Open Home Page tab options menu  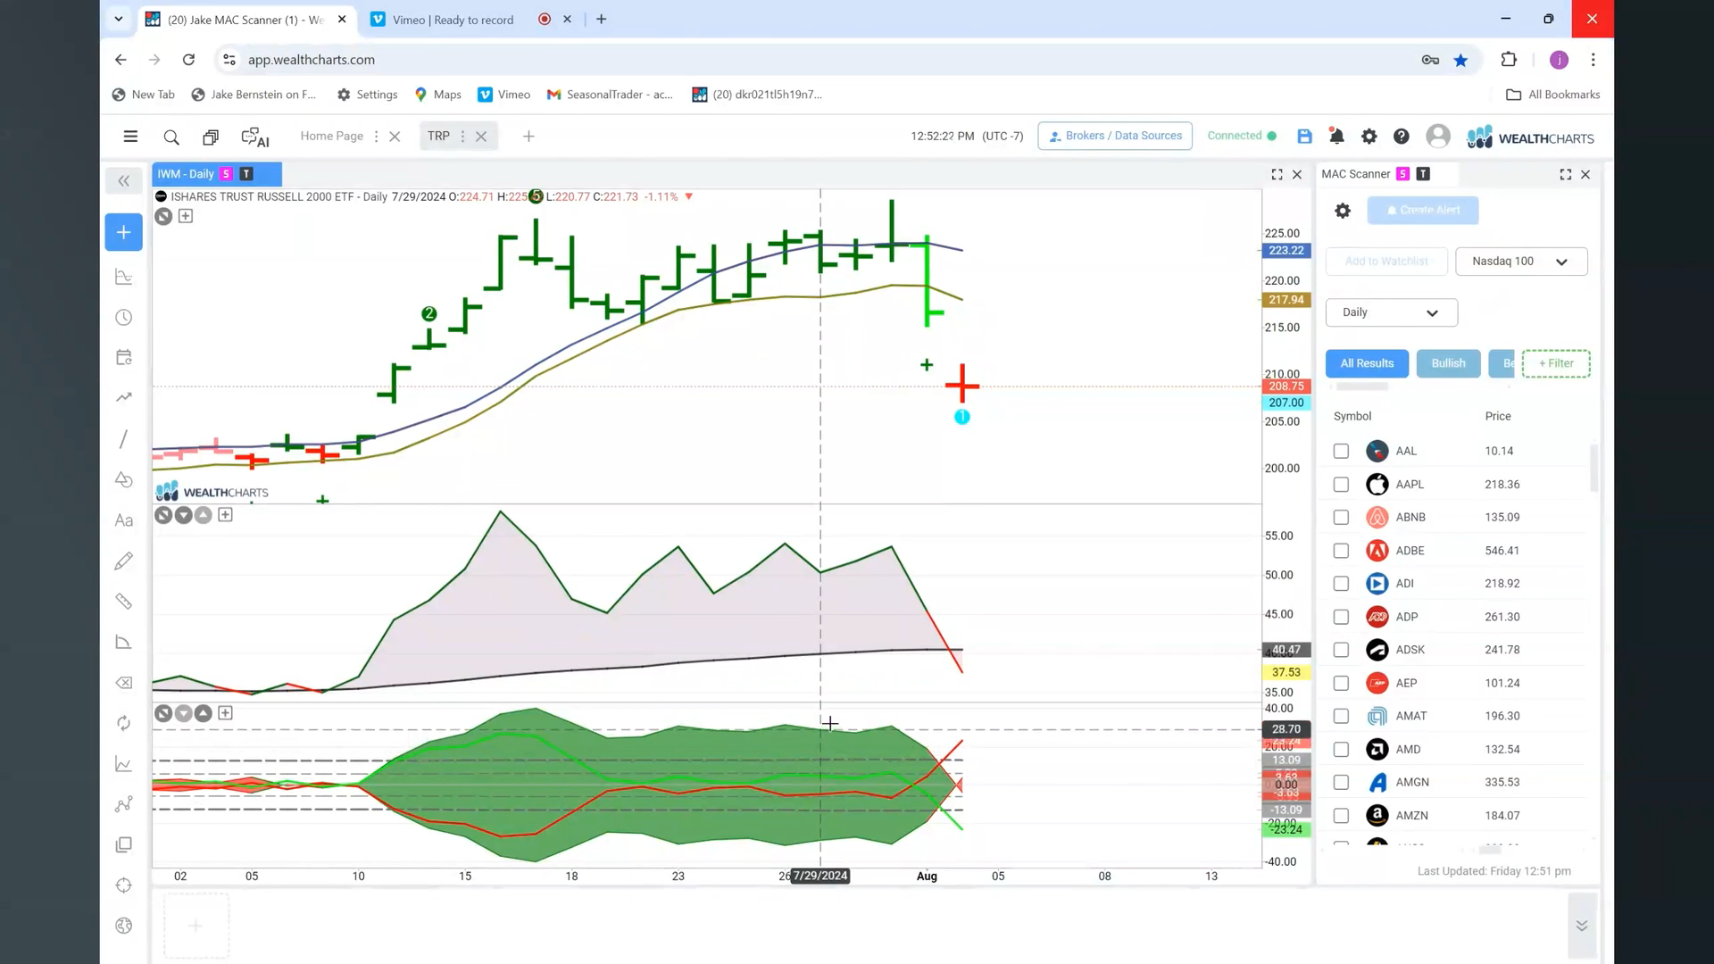[376, 137]
